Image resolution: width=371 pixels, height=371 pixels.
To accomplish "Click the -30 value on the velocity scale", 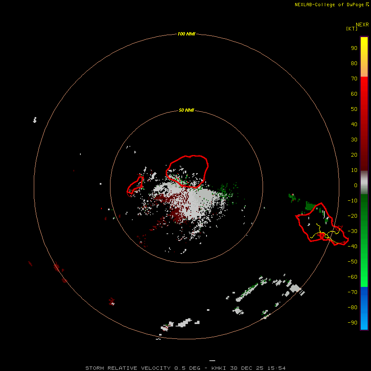I will click(352, 231).
